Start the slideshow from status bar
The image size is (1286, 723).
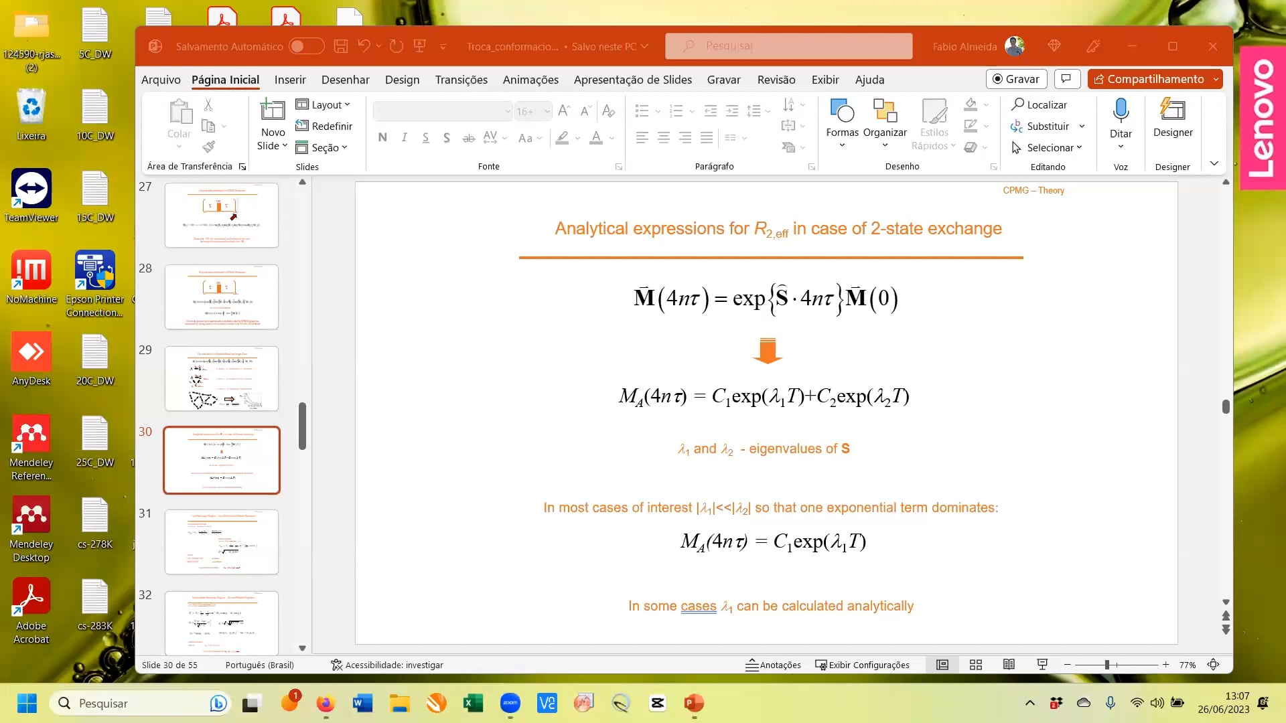[1042, 665]
